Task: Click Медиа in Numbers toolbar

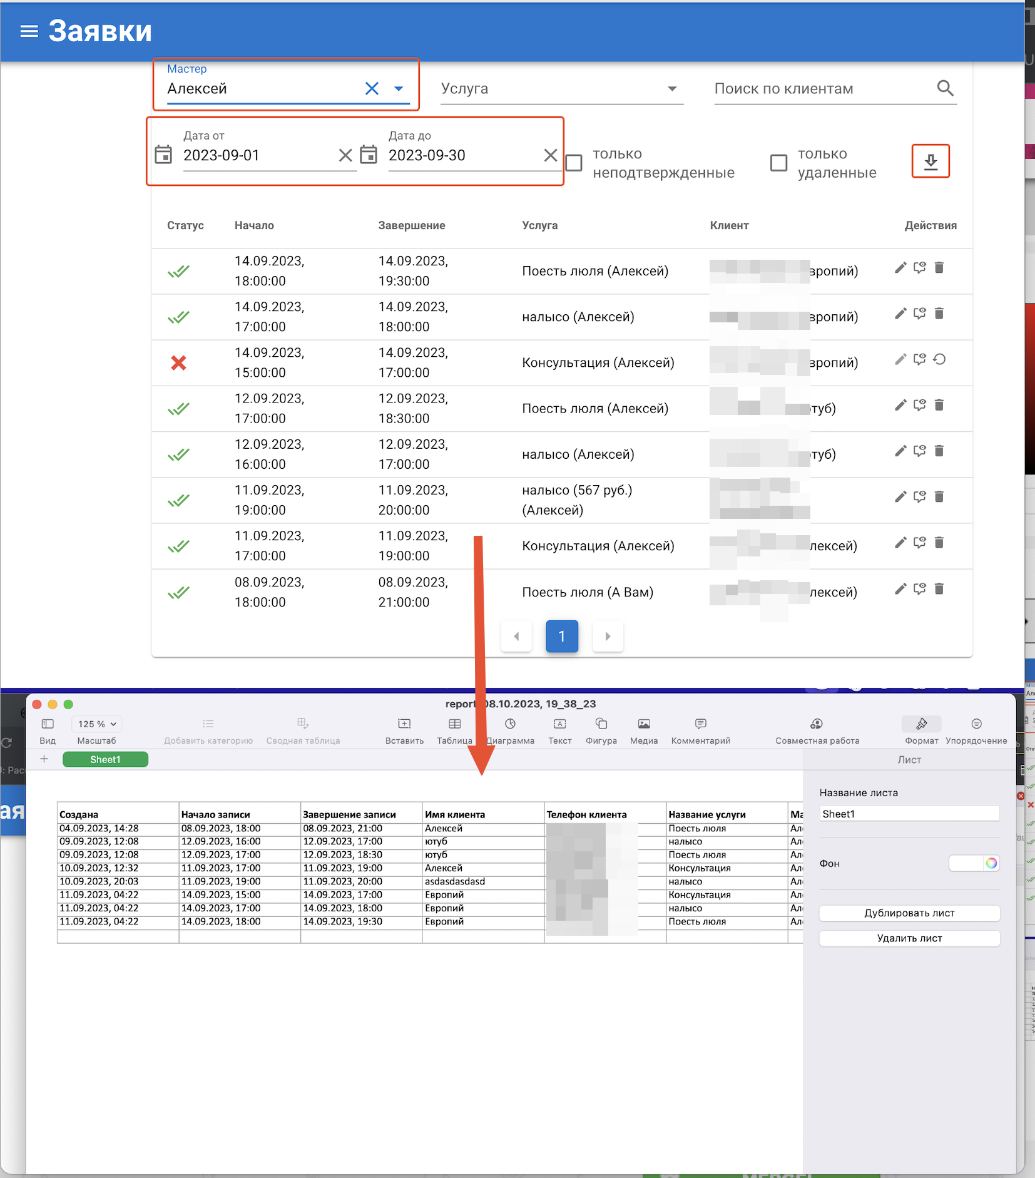Action: (x=644, y=730)
